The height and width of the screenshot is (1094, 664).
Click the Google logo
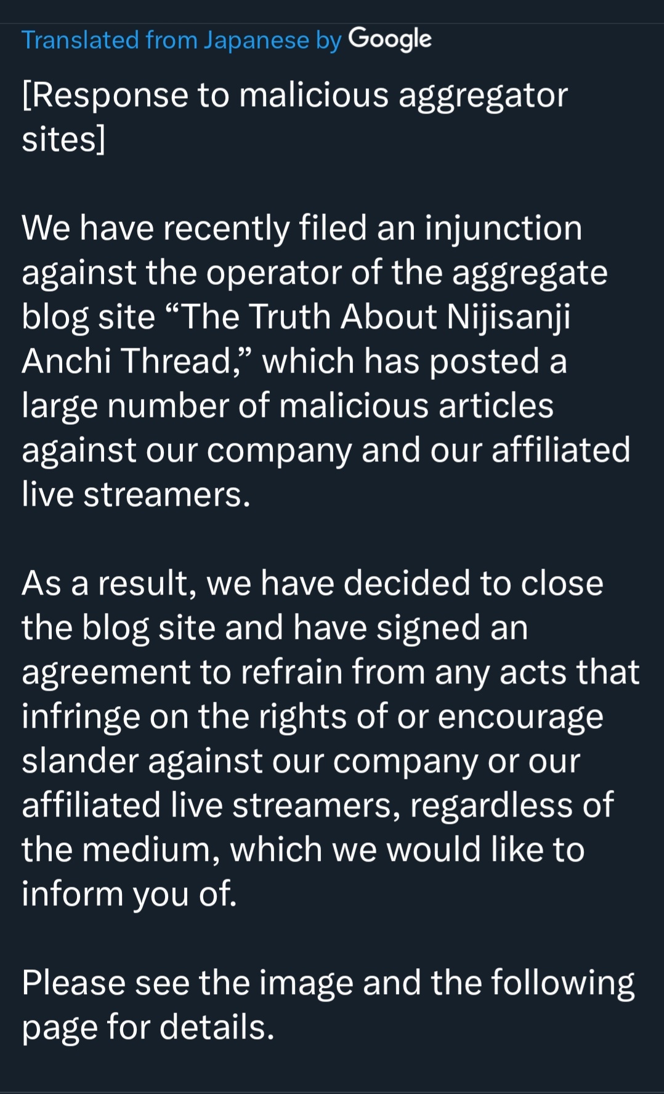click(x=390, y=39)
